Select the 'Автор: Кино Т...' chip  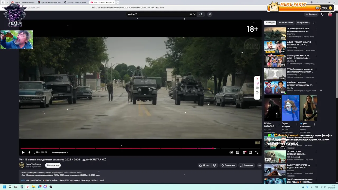tap(303, 23)
